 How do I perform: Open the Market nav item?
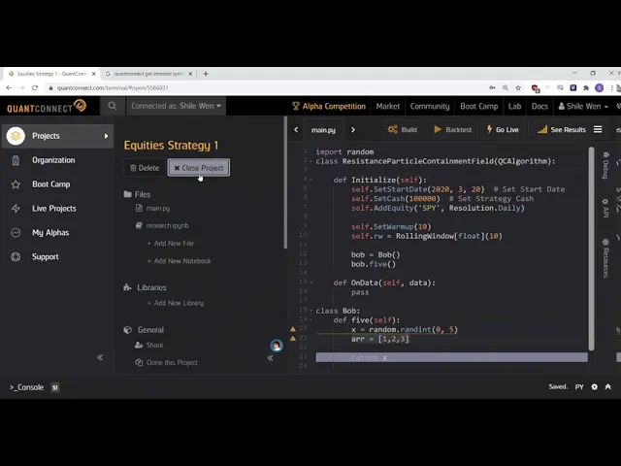click(388, 106)
